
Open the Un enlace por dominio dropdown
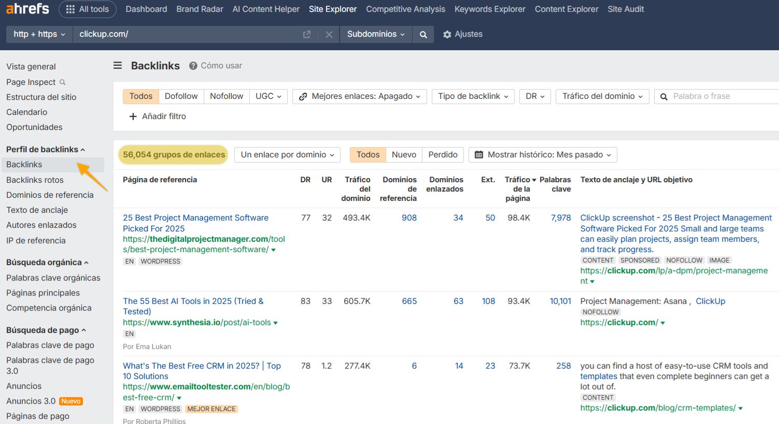(287, 154)
